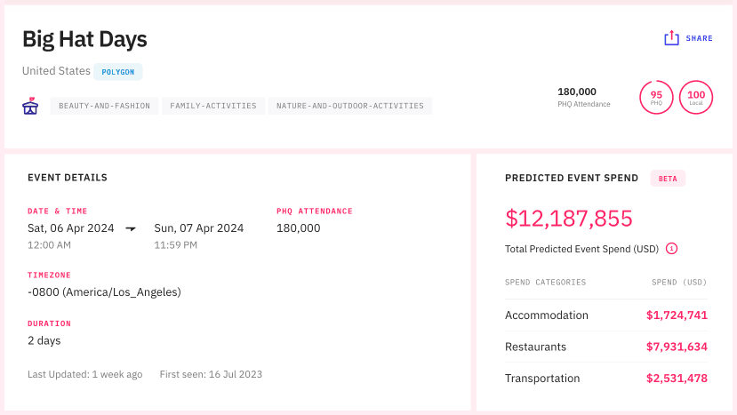Click the POLYGON badge
This screenshot has height=415, width=737.
(118, 71)
